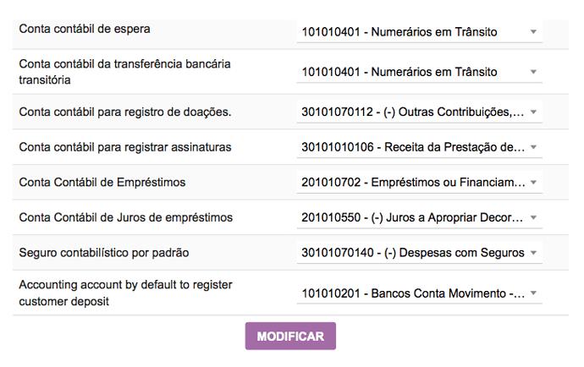Click the Conta contábil de espera label
Screen dimensions: 584x367
pyautogui.click(x=85, y=29)
